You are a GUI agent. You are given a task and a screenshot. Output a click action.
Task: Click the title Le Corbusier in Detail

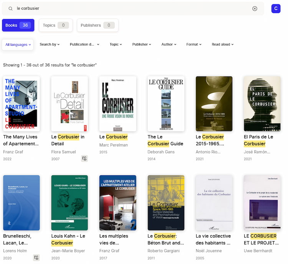(x=68, y=140)
